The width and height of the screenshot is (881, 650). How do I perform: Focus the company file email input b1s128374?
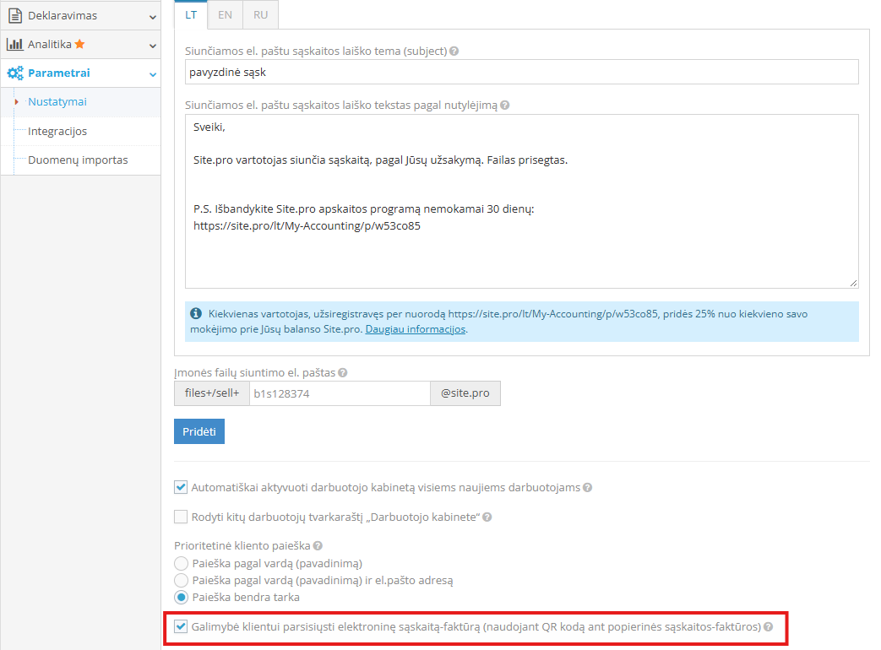click(340, 393)
